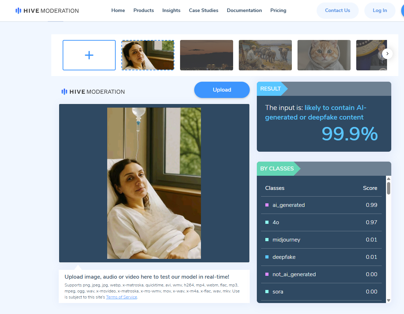
Task: Open the Case Studies page
Action: 203,11
